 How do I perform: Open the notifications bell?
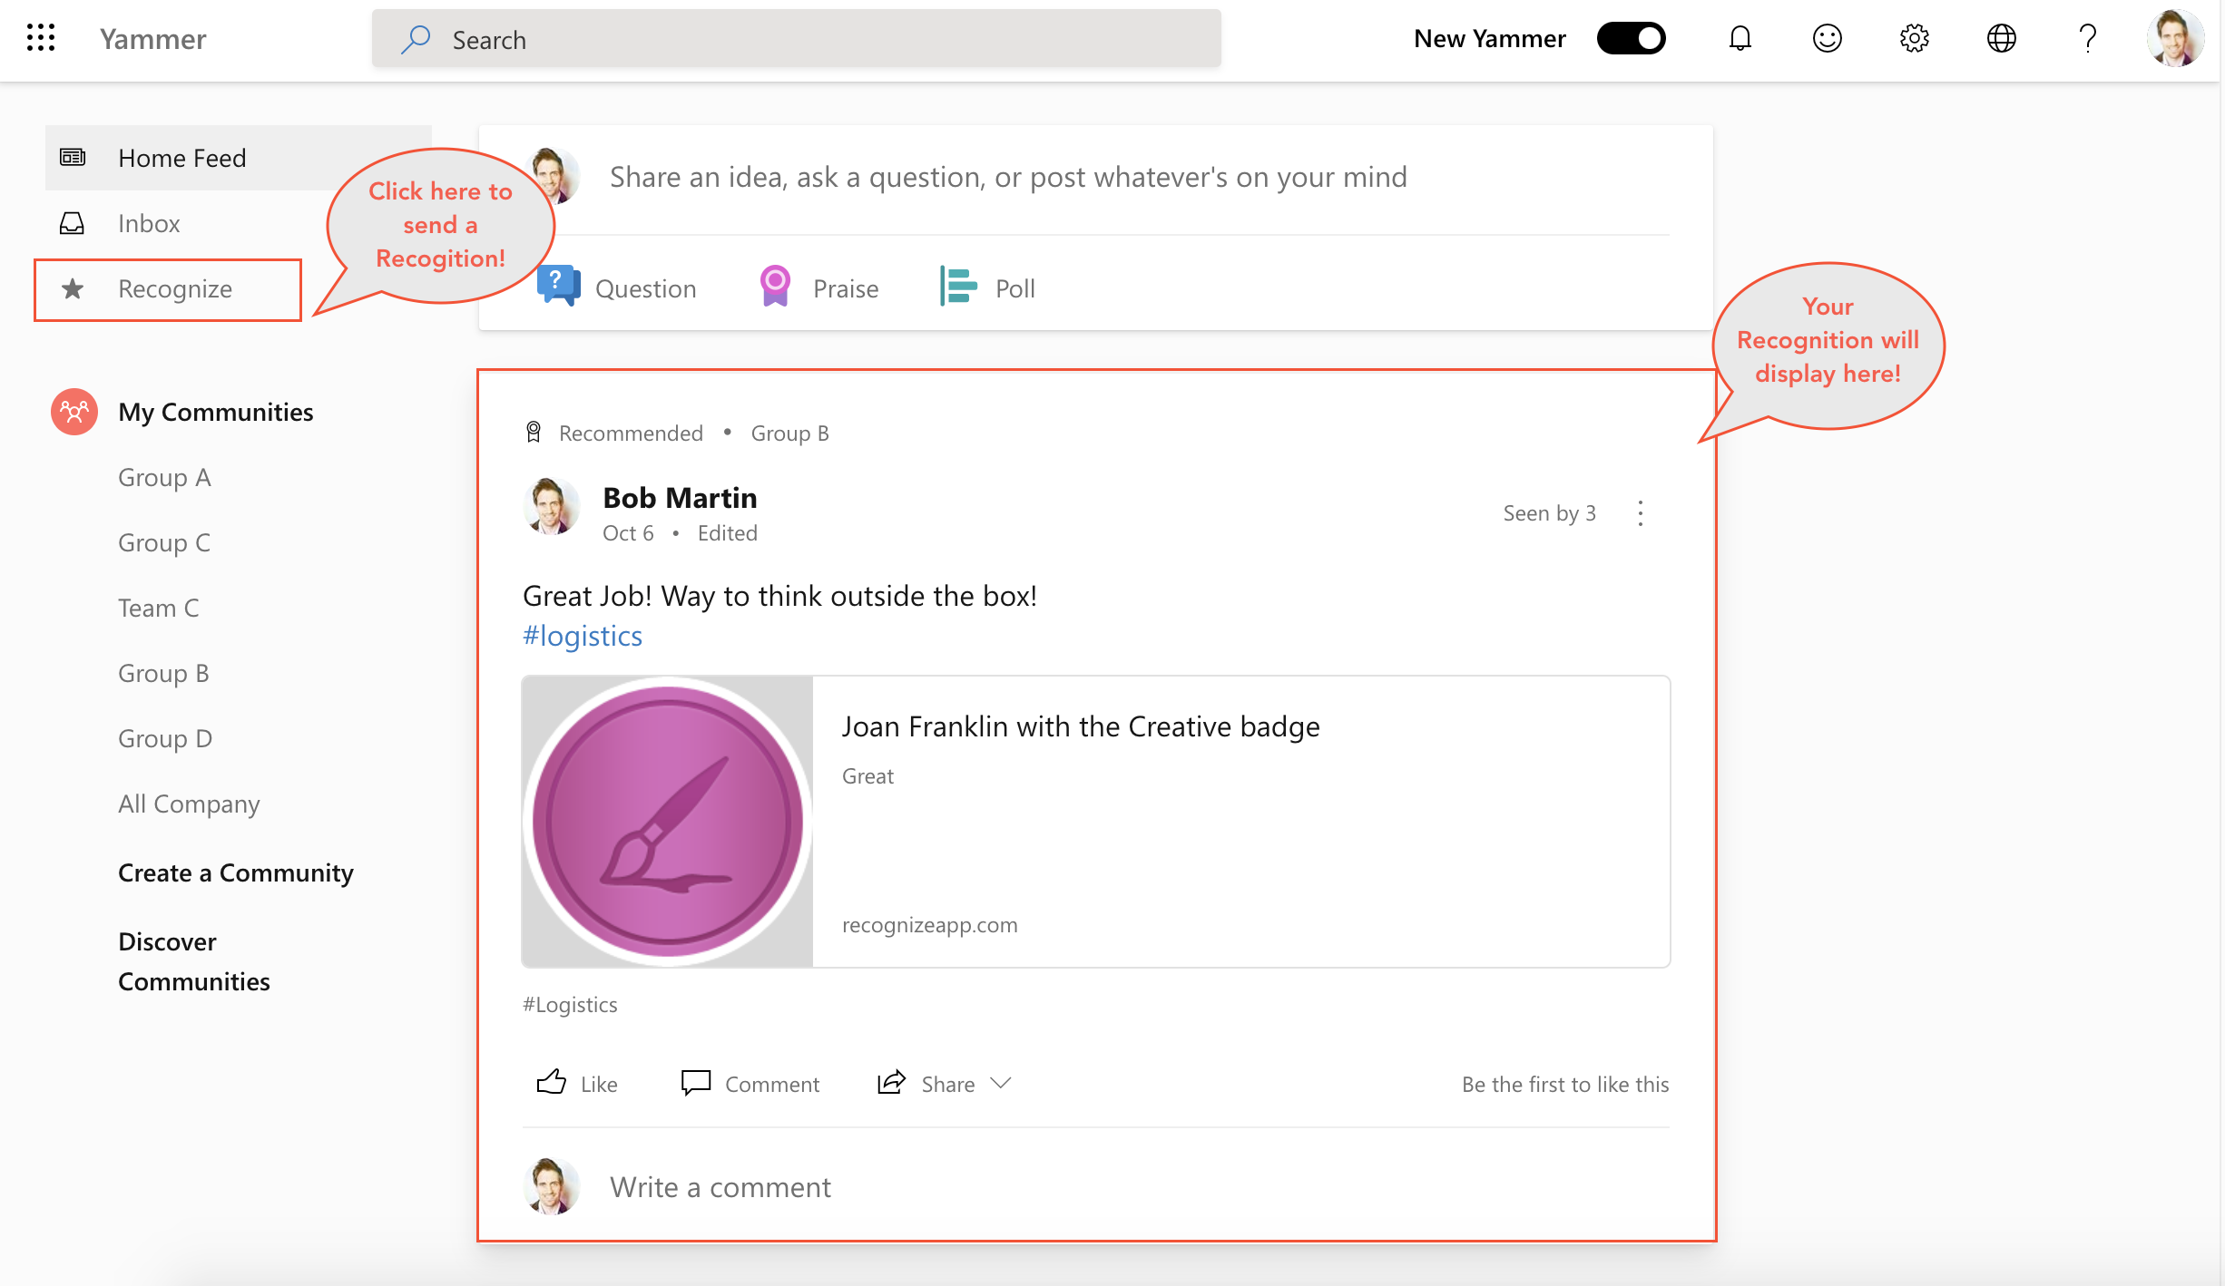tap(1740, 38)
